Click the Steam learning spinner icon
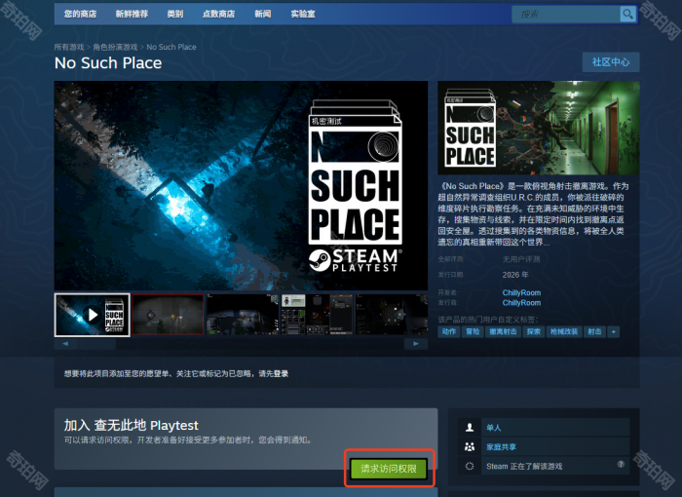This screenshot has height=497, width=682. pyautogui.click(x=470, y=466)
